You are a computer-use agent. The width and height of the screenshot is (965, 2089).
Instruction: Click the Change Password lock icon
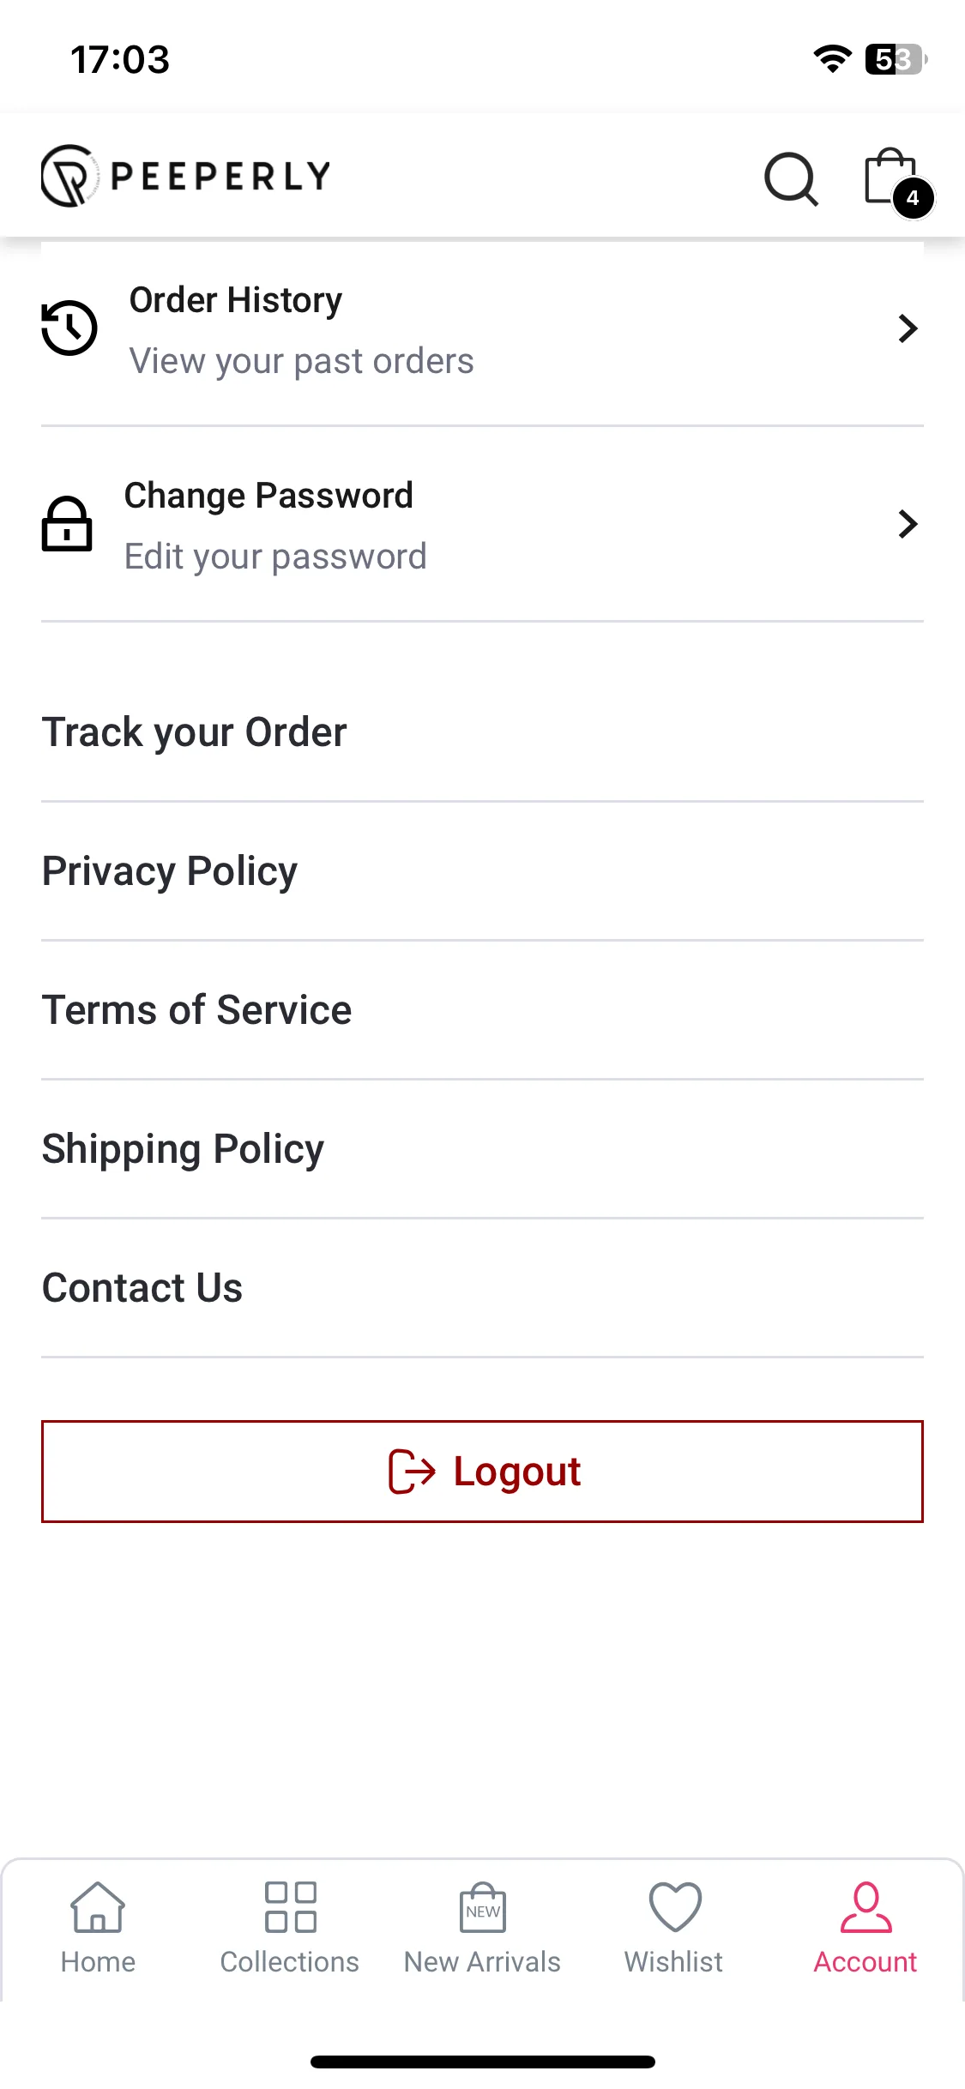pyautogui.click(x=67, y=524)
